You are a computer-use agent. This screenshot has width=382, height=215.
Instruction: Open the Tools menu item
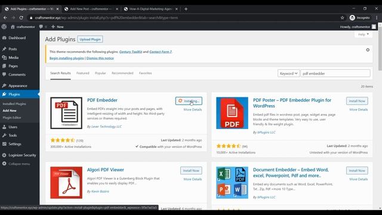(x=13, y=136)
